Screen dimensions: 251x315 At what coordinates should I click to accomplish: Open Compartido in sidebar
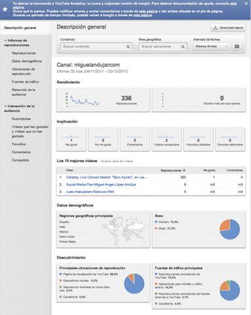(x=20, y=160)
